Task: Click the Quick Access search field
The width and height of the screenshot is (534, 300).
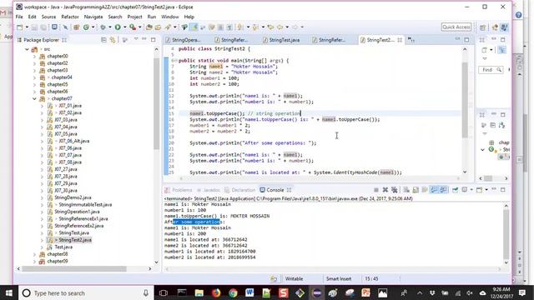Action: click(456, 27)
